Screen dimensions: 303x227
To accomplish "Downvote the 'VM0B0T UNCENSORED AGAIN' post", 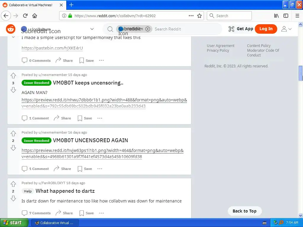I will (13, 148).
